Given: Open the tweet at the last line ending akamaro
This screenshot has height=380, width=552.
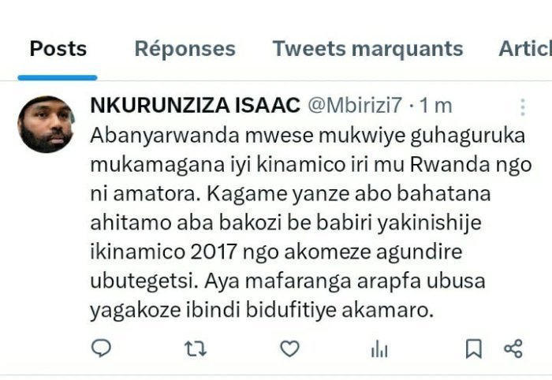Looking at the screenshot, I should [262, 311].
